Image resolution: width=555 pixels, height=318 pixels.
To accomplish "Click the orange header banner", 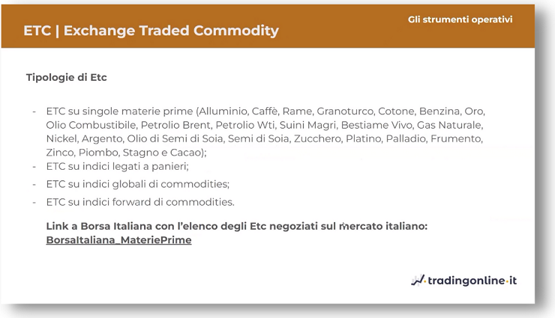I will pyautogui.click(x=268, y=26).
